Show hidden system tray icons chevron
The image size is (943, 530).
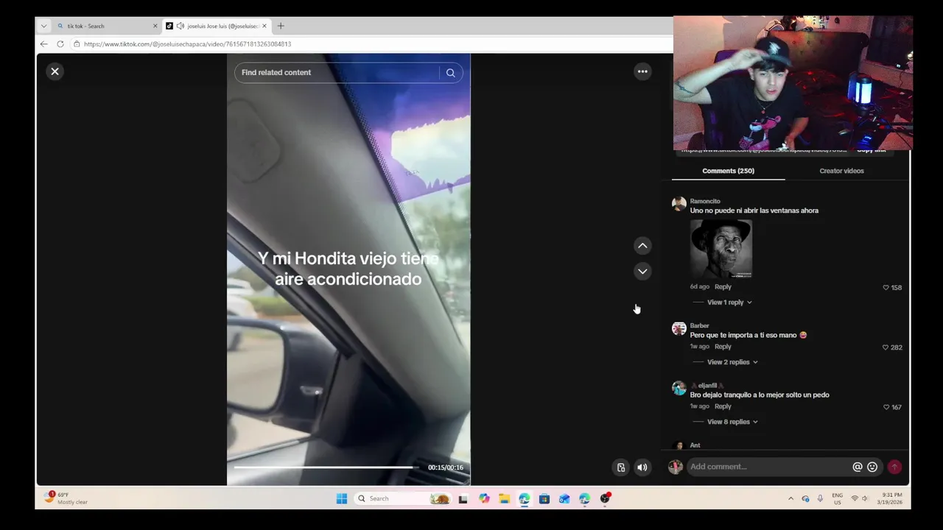[x=791, y=498]
